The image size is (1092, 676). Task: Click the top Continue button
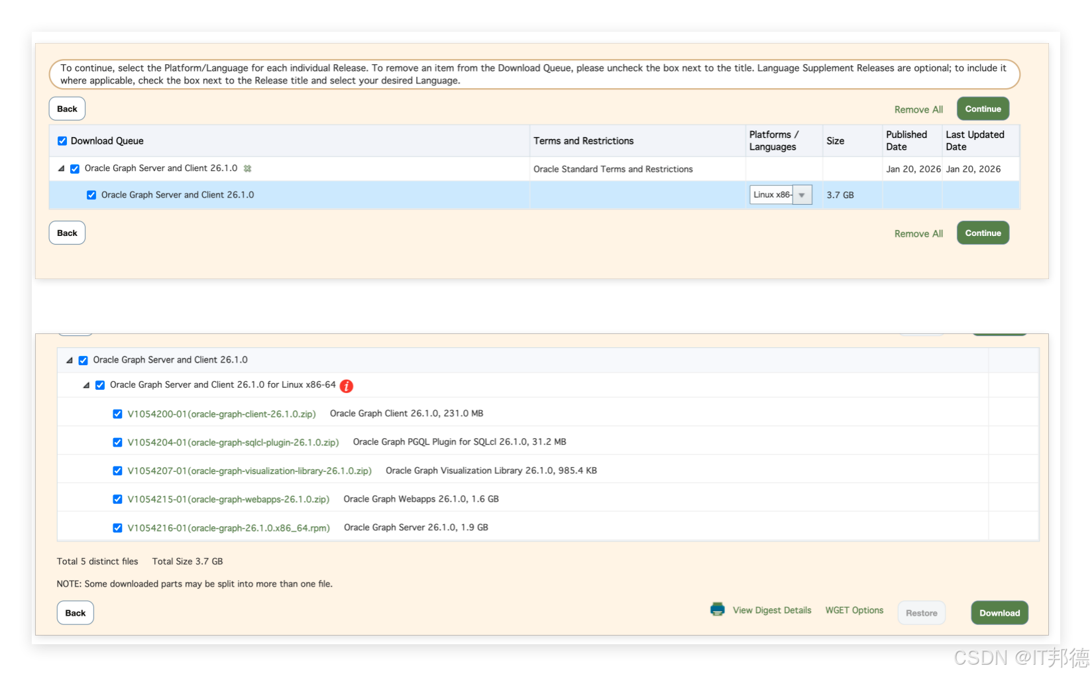[983, 109]
